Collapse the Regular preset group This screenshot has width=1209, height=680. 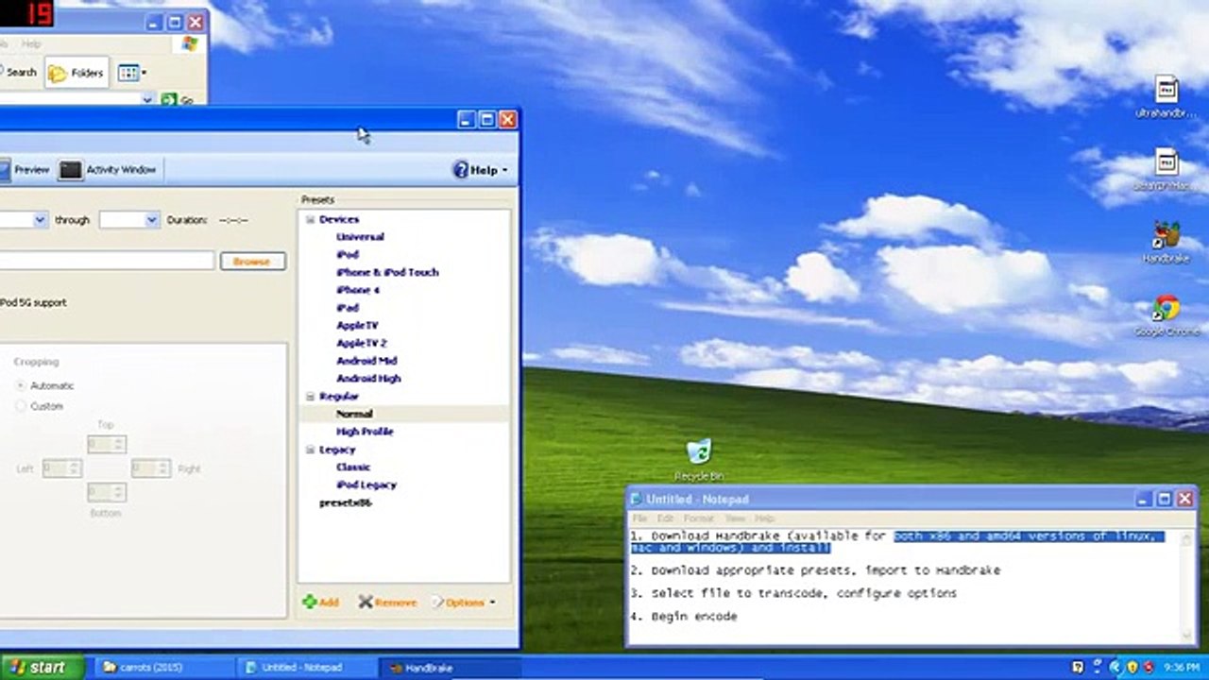310,397
